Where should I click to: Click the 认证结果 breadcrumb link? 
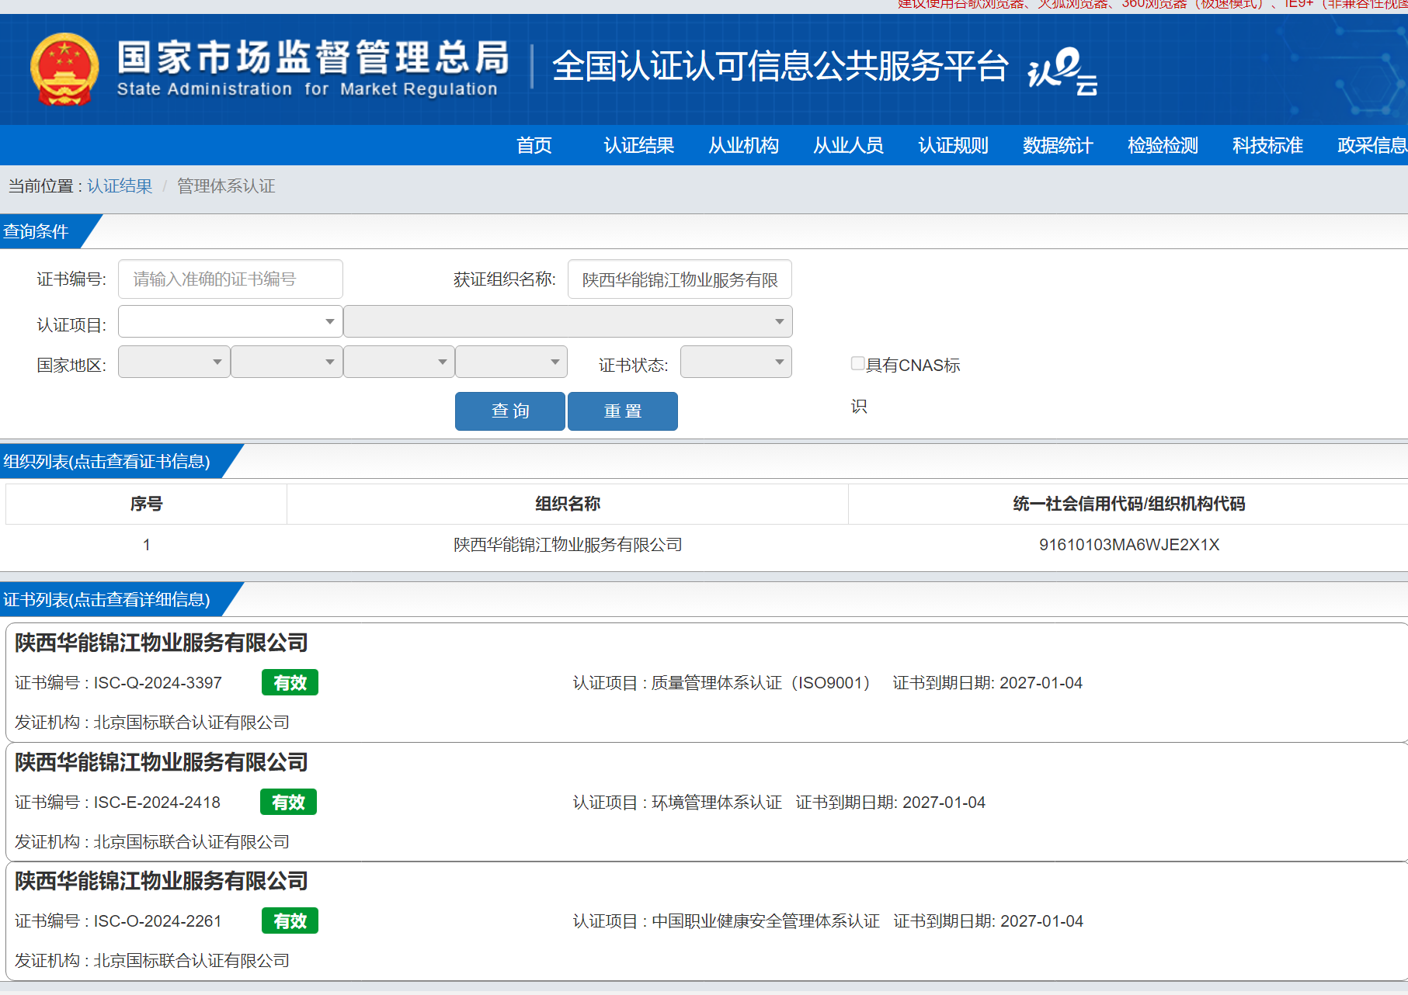[120, 186]
